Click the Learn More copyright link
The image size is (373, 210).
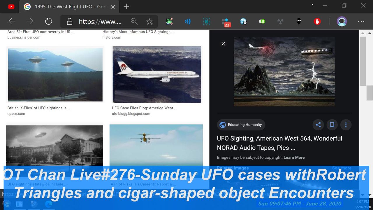(294, 157)
